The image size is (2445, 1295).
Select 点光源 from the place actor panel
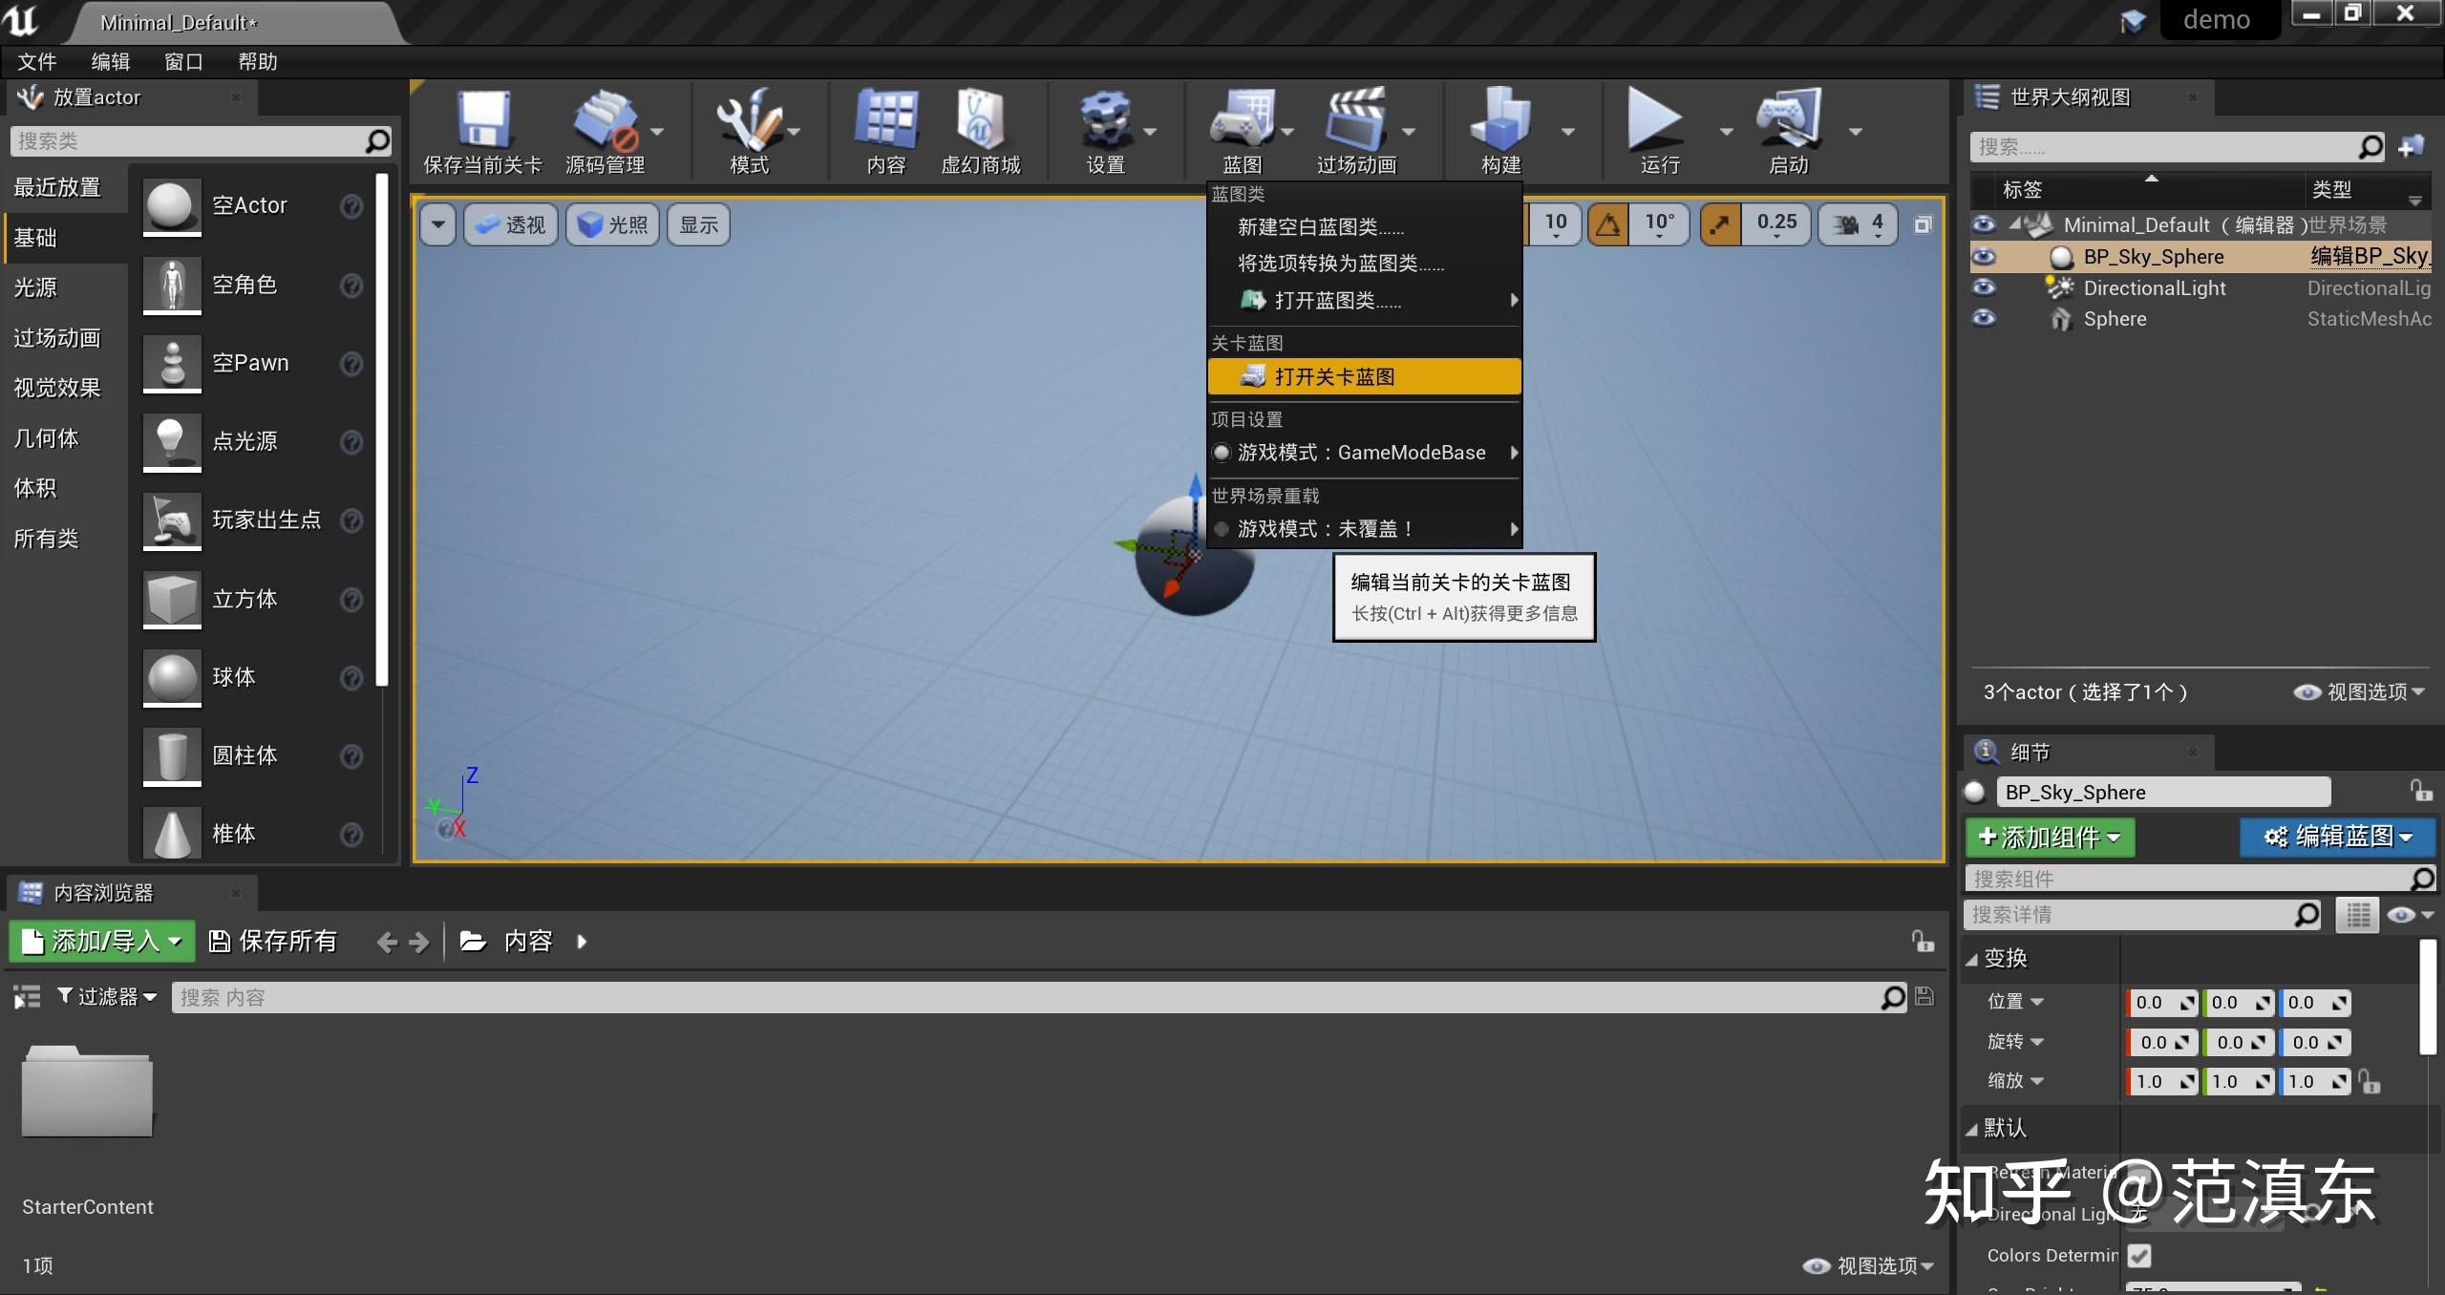[x=246, y=441]
